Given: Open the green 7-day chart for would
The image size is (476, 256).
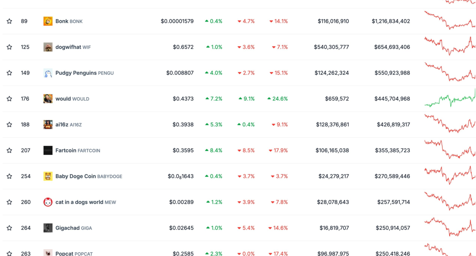Looking at the screenshot, I should pyautogui.click(x=450, y=99).
